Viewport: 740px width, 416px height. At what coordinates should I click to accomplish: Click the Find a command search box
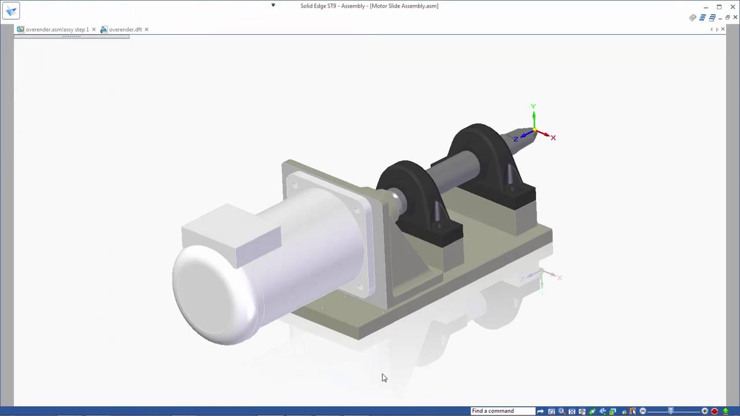pos(503,411)
